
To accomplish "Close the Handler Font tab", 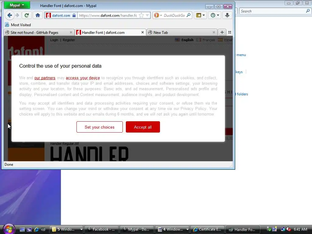I will click(x=143, y=32).
